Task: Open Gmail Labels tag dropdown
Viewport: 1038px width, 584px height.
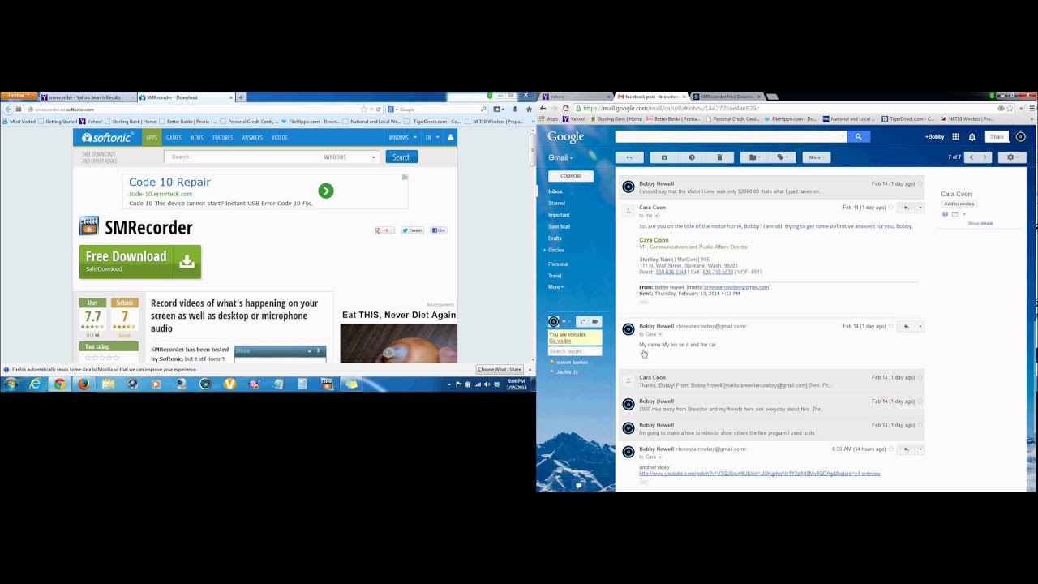Action: [x=781, y=157]
